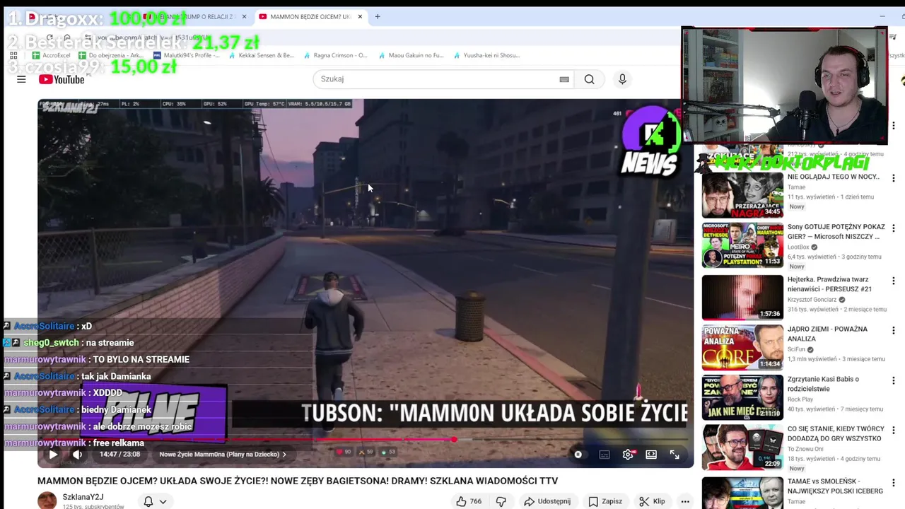Expand chapter 'Nowe Życie Mamm0na' chevron
Viewport: 905px width, 509px height.
click(284, 455)
